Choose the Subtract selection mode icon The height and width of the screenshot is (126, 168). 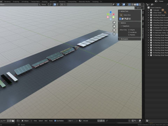tap(125, 19)
